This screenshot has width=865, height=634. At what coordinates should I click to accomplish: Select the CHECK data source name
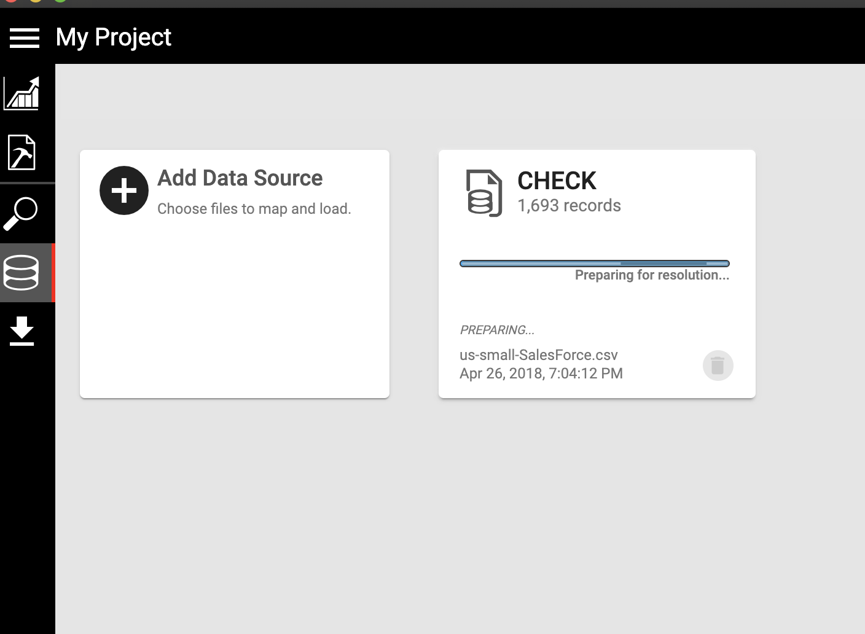[557, 181]
